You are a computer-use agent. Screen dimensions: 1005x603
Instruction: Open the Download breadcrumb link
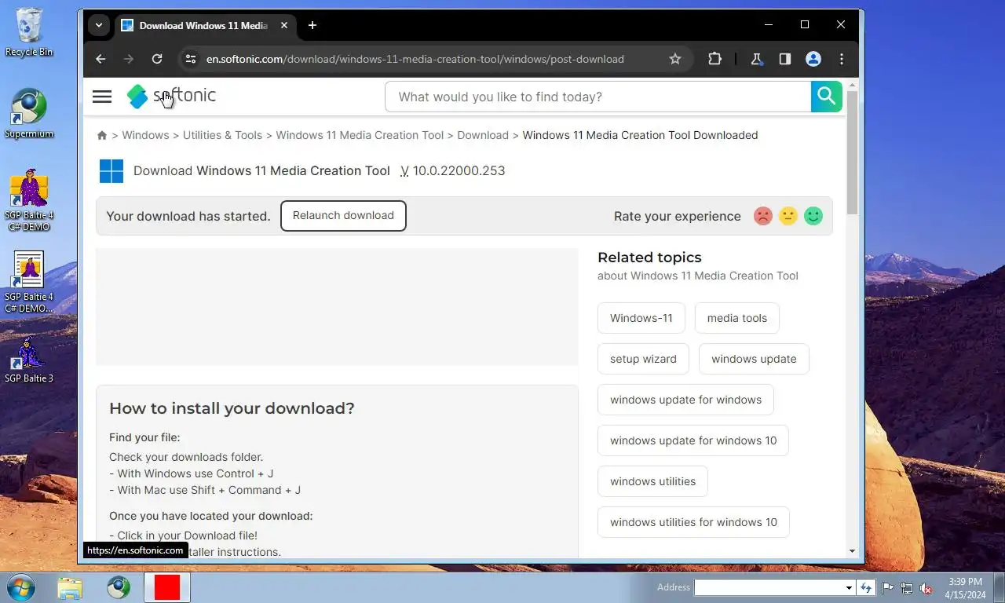click(483, 135)
